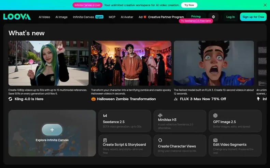270x168 pixels.
Task: Open Create Character Views card
Action: pyautogui.click(x=180, y=146)
